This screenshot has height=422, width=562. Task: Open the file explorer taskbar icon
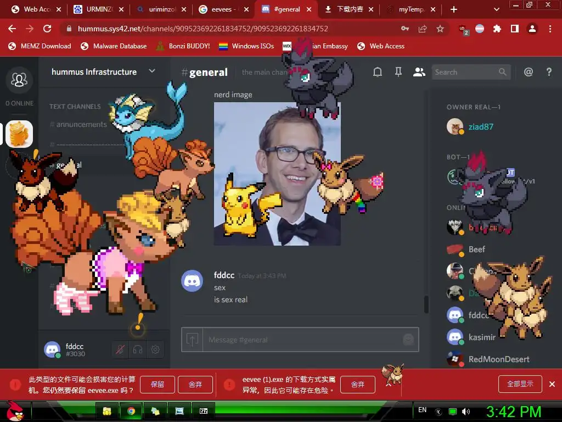pyautogui.click(x=107, y=411)
